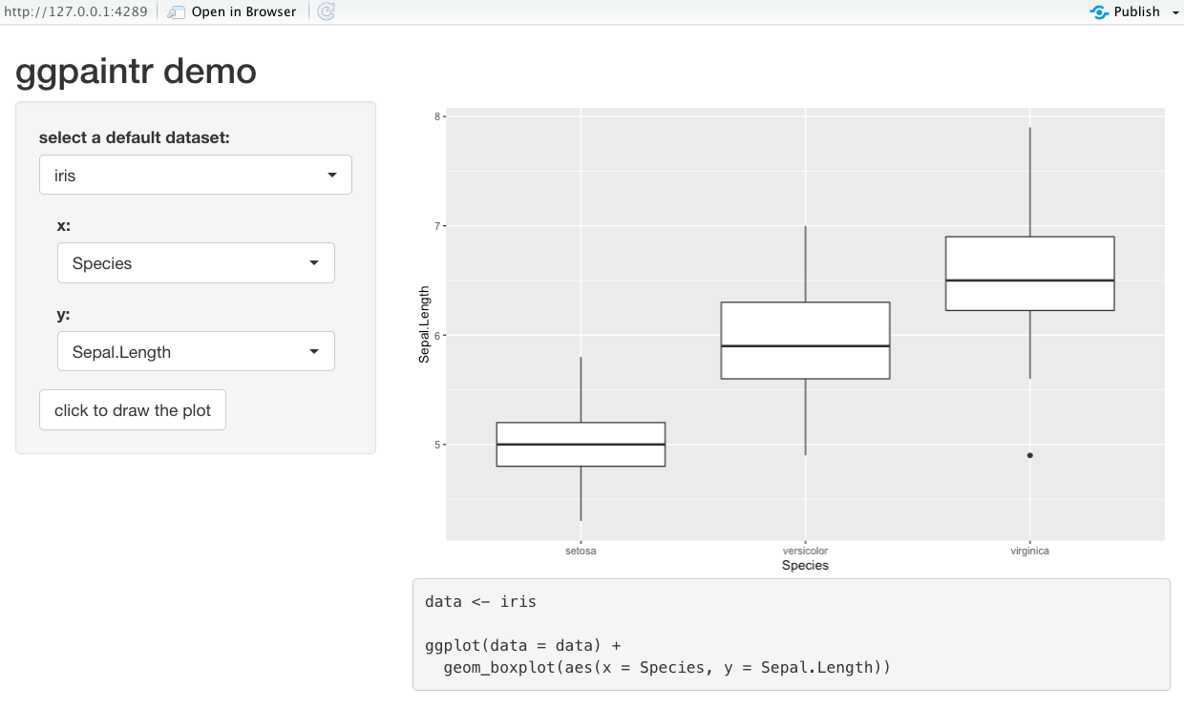Click the Open in Browser window icon

click(177, 12)
